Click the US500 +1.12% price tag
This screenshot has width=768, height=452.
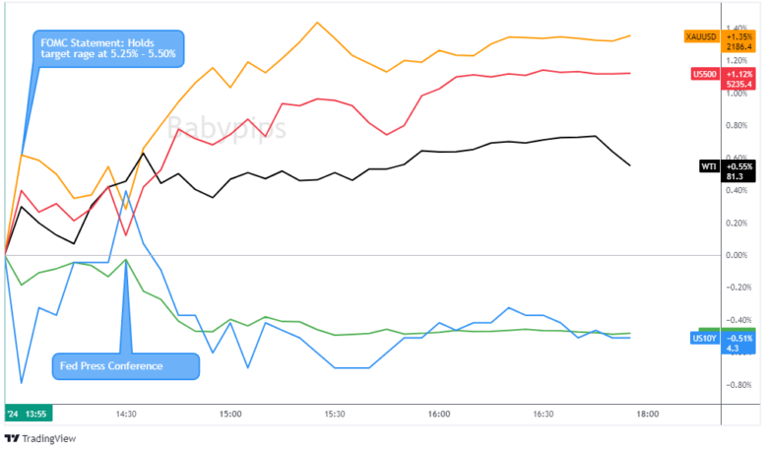pos(740,79)
